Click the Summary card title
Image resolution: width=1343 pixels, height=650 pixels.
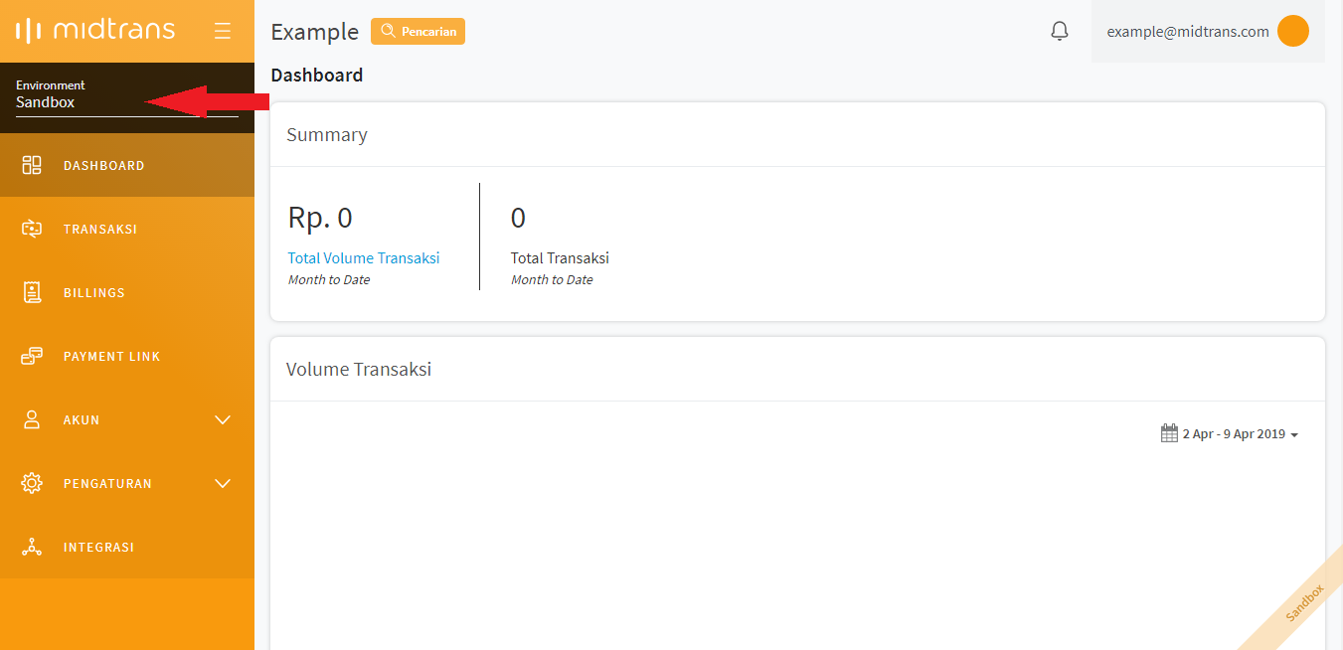(x=327, y=134)
